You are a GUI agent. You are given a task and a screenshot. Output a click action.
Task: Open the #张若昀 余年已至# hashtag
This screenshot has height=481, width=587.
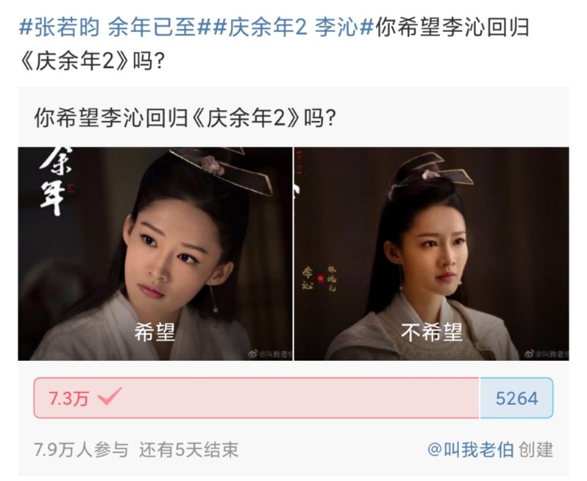(113, 27)
